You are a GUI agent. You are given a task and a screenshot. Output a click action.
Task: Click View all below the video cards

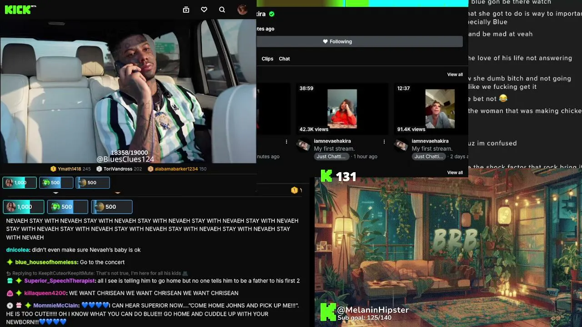pos(455,173)
